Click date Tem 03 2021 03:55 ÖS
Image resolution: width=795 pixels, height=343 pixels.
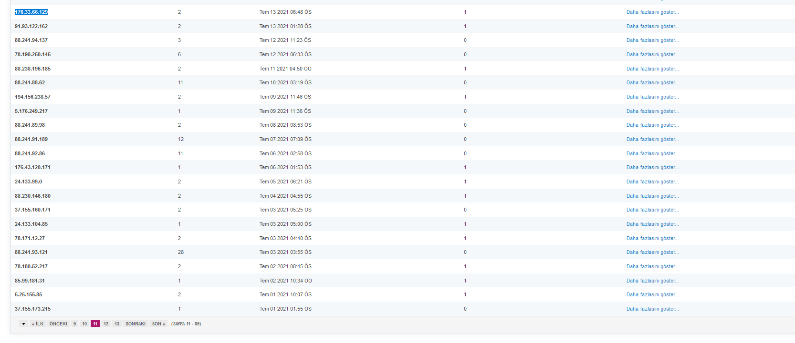pyautogui.click(x=285, y=252)
